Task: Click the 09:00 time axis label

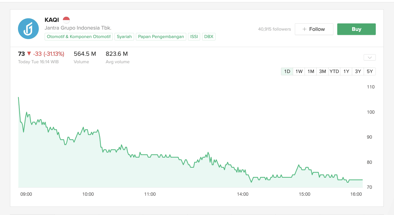Action: (26, 194)
